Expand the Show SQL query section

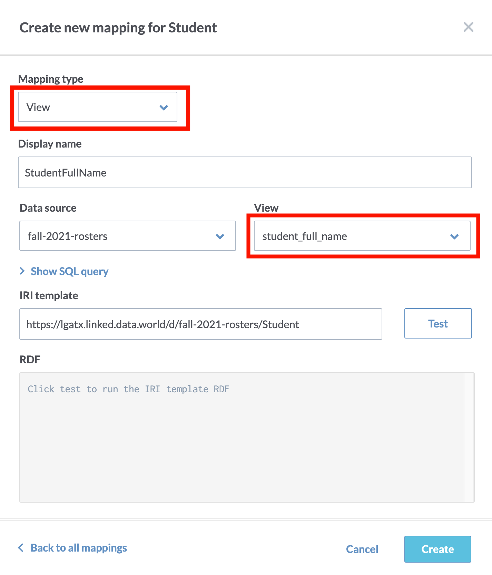pyautogui.click(x=64, y=271)
